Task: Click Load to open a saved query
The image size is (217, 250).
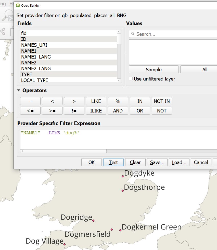Action: 179,162
